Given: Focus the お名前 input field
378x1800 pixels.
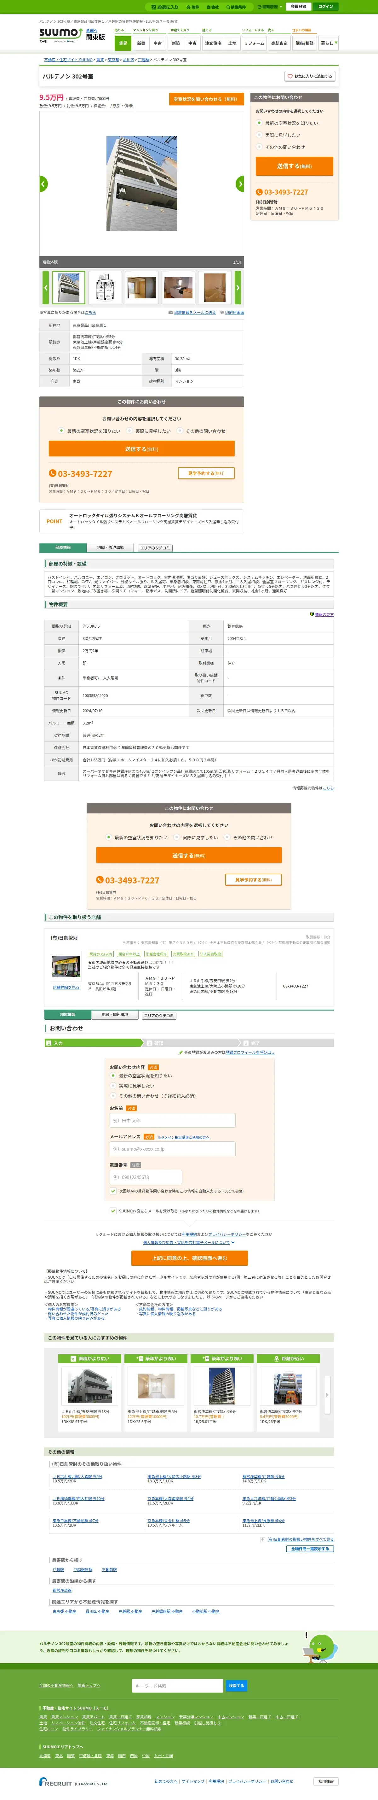Looking at the screenshot, I should click(172, 1120).
